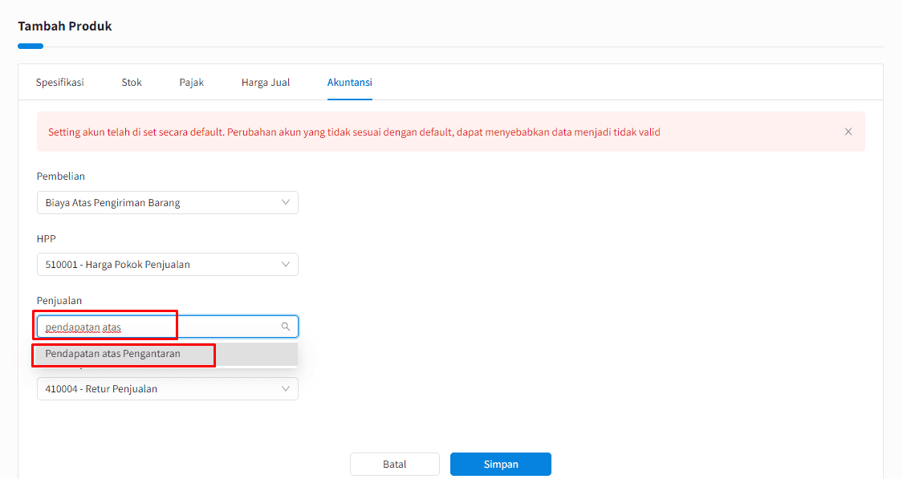Click the Penjualan field label
This screenshot has height=479, width=903.
(59, 301)
